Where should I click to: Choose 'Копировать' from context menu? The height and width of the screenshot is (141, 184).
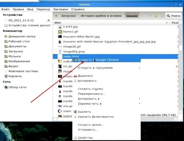pyautogui.click(x=107, y=81)
